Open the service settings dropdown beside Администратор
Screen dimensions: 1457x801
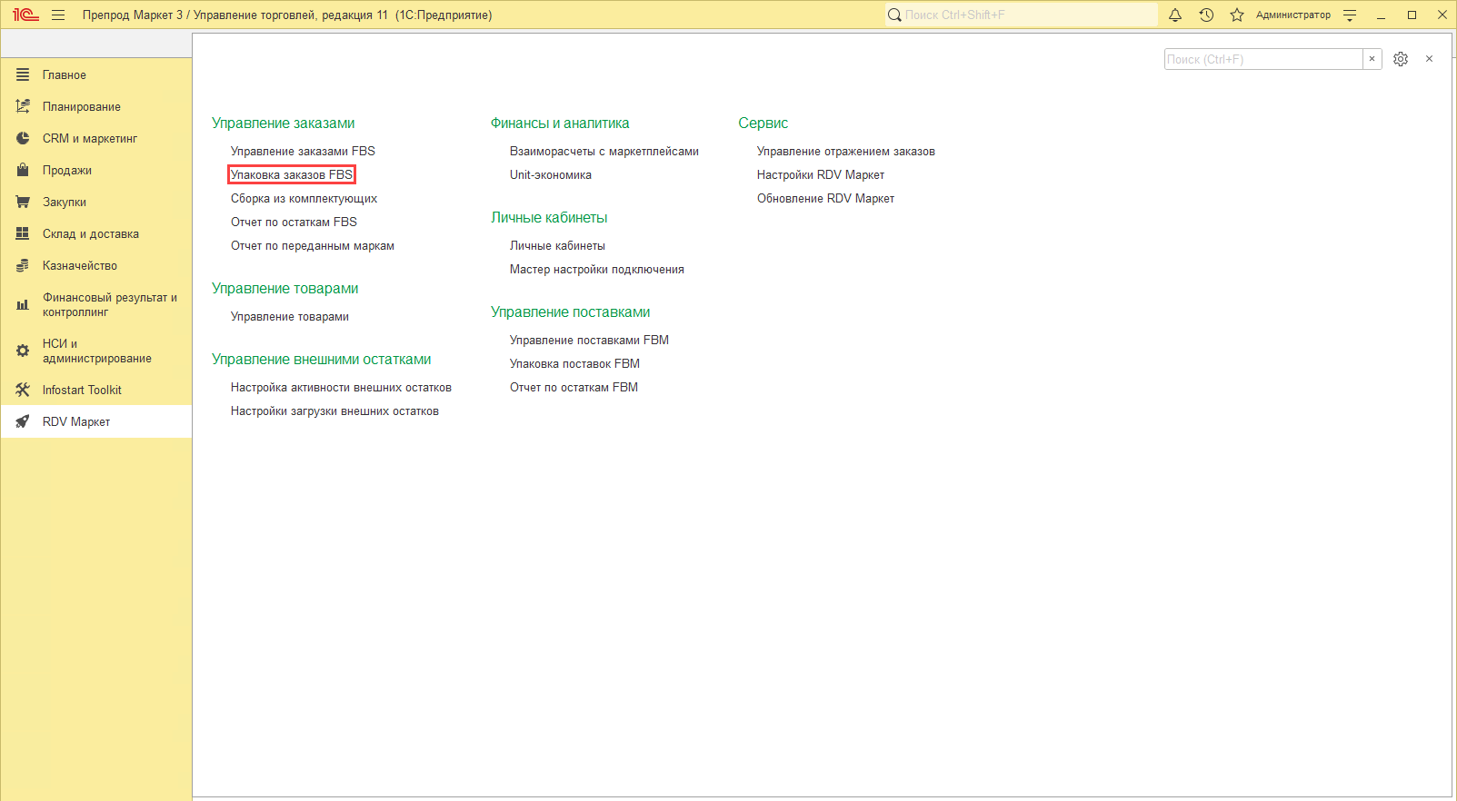1350,15
